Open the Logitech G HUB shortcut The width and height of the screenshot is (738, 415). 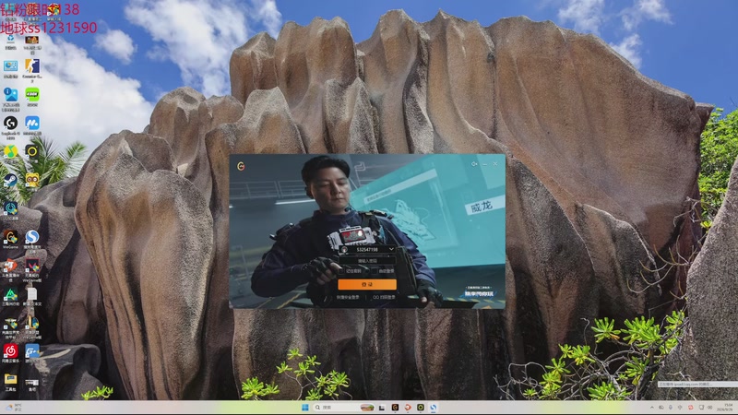[x=10, y=125]
